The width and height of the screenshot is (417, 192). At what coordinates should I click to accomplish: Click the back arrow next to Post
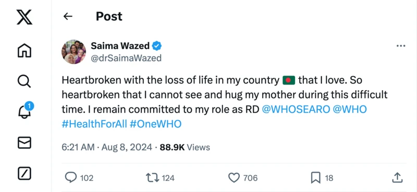(68, 17)
